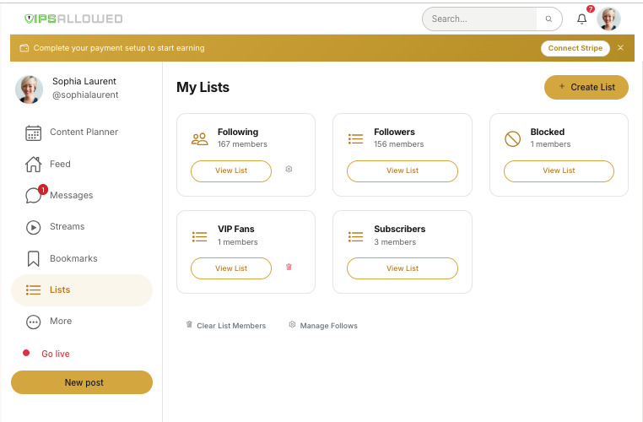Click the Create List button
The image size is (643, 422).
(586, 87)
